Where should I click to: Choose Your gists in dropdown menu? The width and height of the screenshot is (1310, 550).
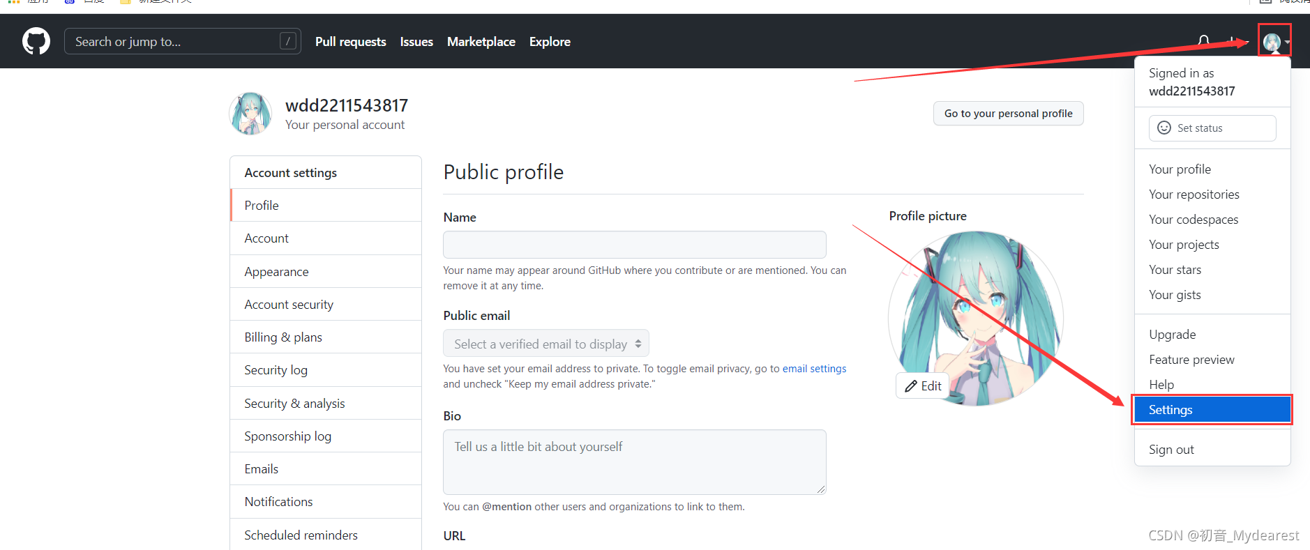(1212, 295)
